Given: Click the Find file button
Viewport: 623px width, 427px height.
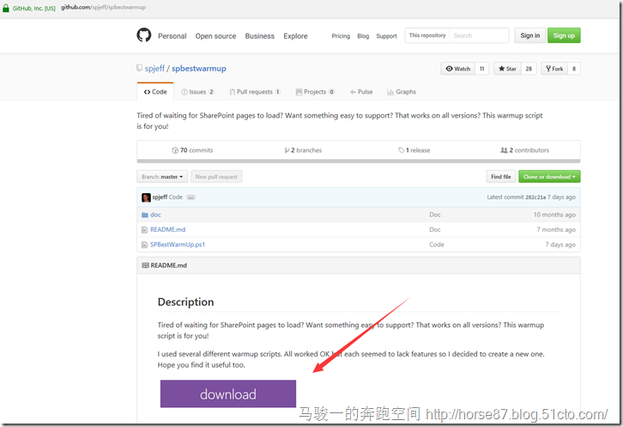Looking at the screenshot, I should 501,177.
